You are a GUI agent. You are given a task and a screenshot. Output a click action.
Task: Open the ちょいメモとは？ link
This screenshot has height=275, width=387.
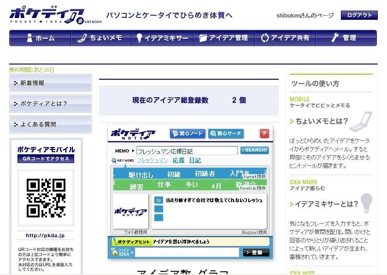click(x=322, y=121)
